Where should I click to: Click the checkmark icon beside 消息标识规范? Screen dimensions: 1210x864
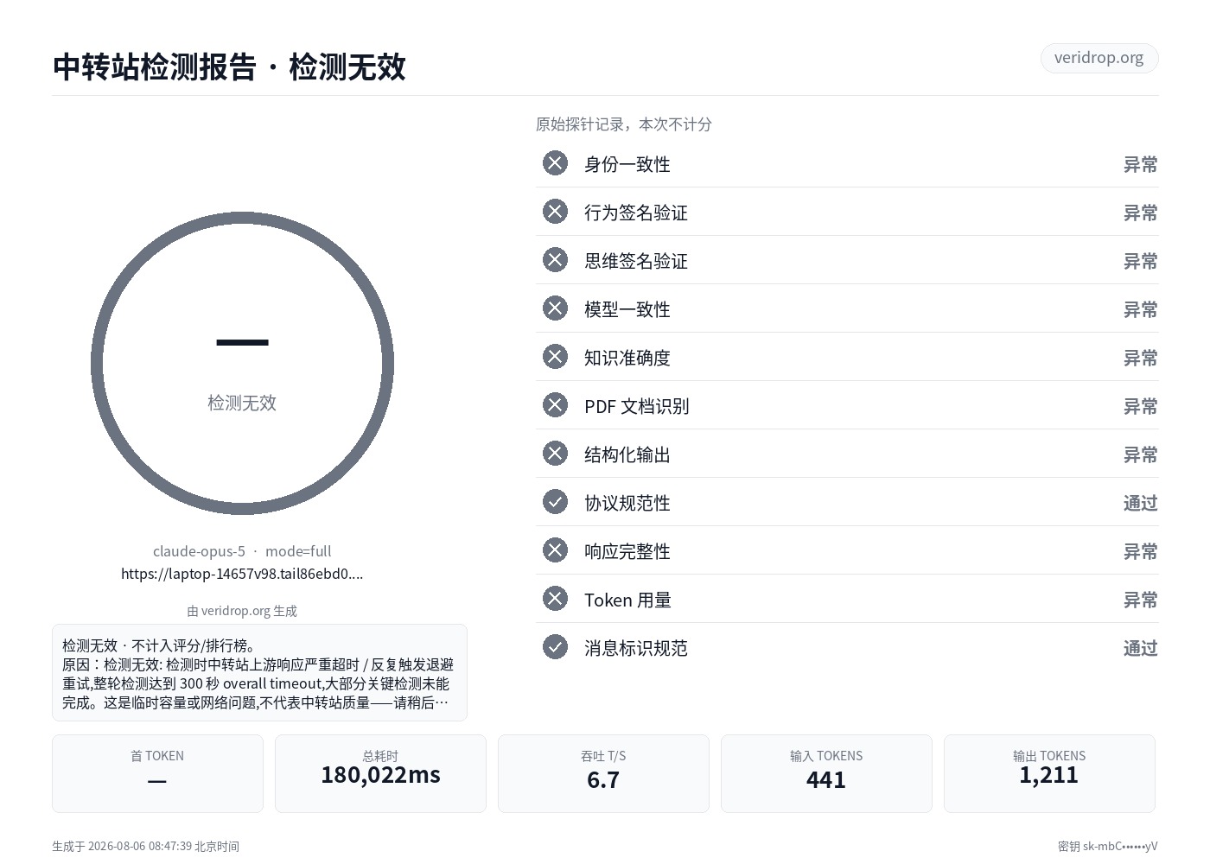[x=555, y=647]
